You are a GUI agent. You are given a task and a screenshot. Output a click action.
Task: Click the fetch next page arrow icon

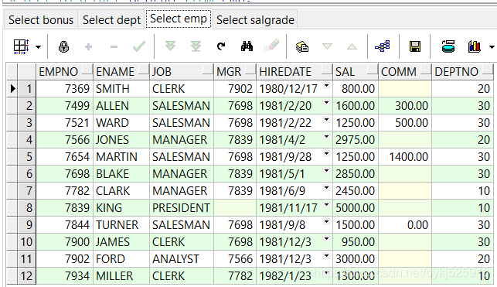click(x=171, y=46)
